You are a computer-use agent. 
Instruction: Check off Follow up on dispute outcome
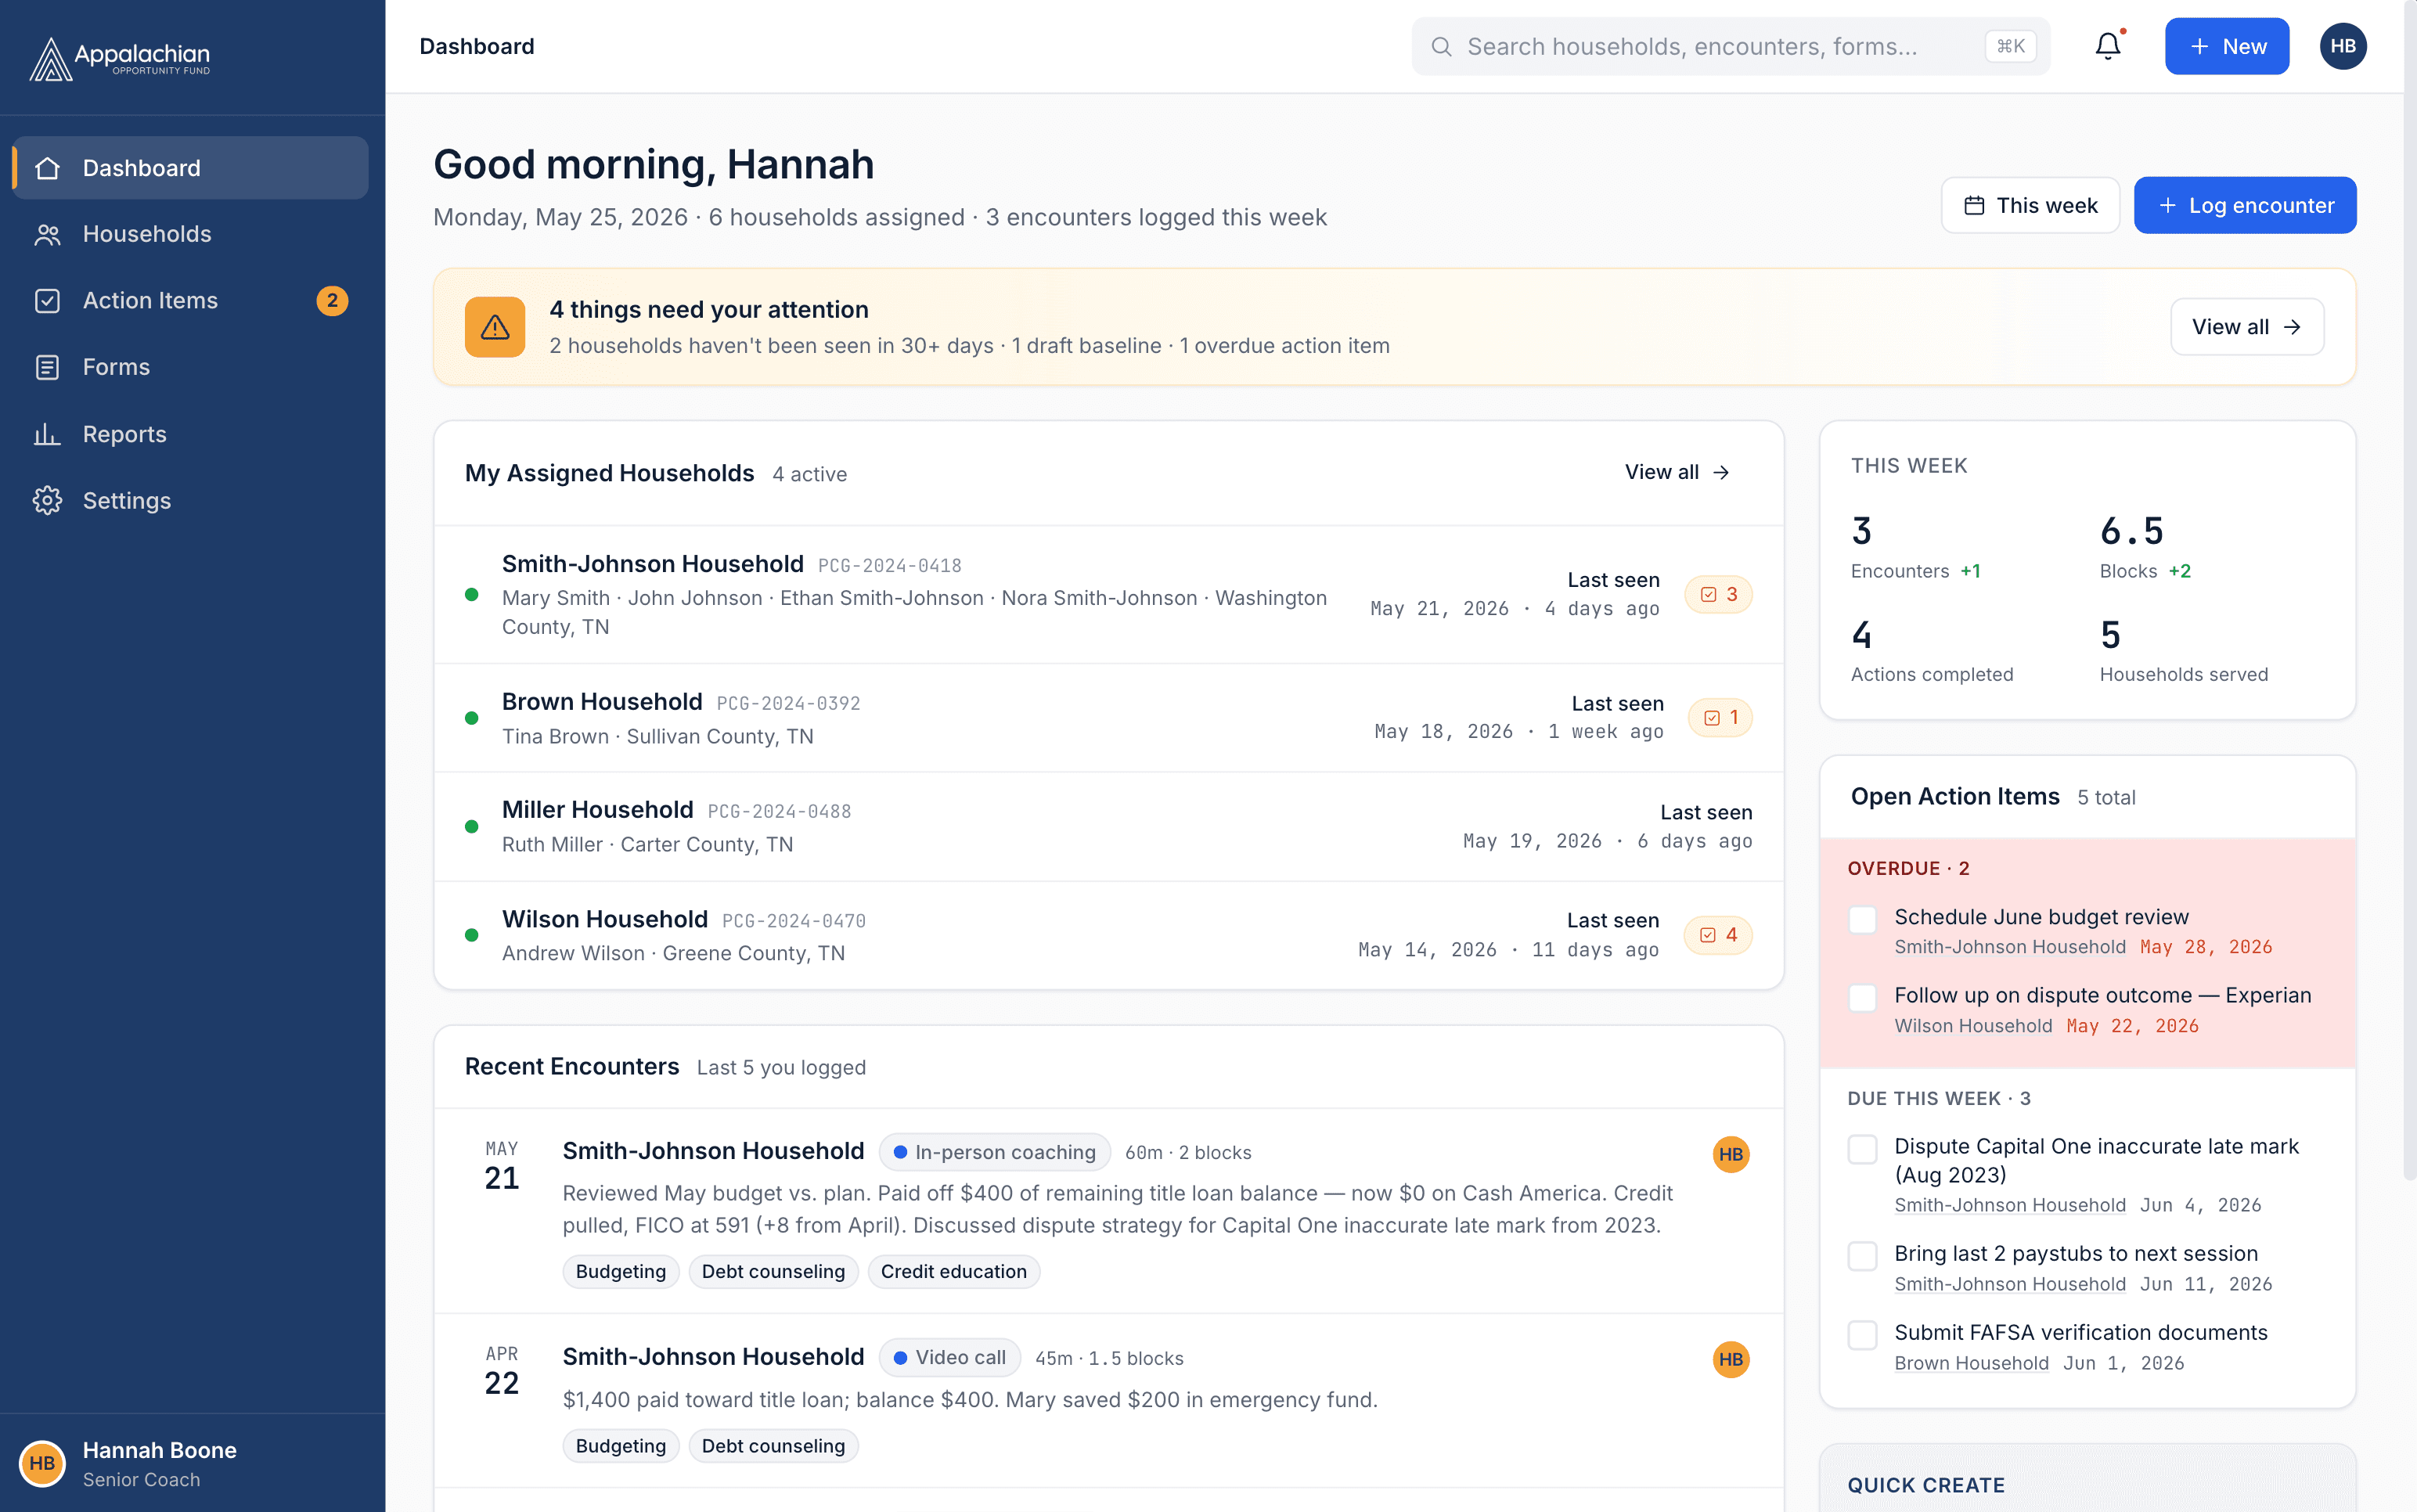point(1862,998)
